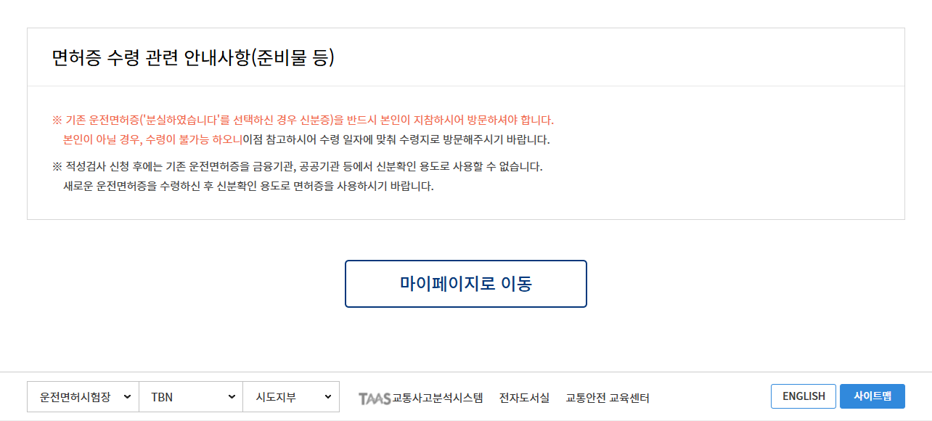Viewport: 932px width, 421px height.
Task: Open the 운전면허시험장 site selector
Action: (x=82, y=396)
